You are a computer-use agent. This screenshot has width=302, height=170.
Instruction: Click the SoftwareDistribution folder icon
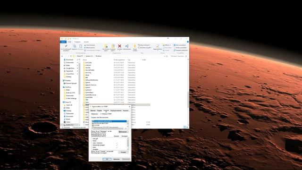click(84, 80)
